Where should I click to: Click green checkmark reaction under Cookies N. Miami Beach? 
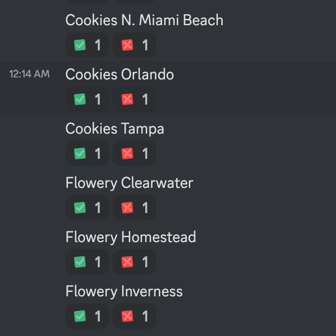(x=87, y=45)
